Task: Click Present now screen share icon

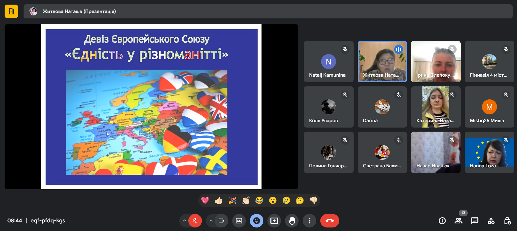Action: coord(274,221)
